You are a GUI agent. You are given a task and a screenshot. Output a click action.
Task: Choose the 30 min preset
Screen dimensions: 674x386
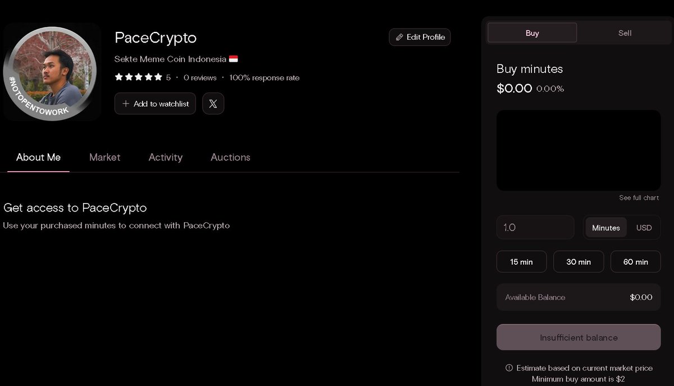[579, 262]
